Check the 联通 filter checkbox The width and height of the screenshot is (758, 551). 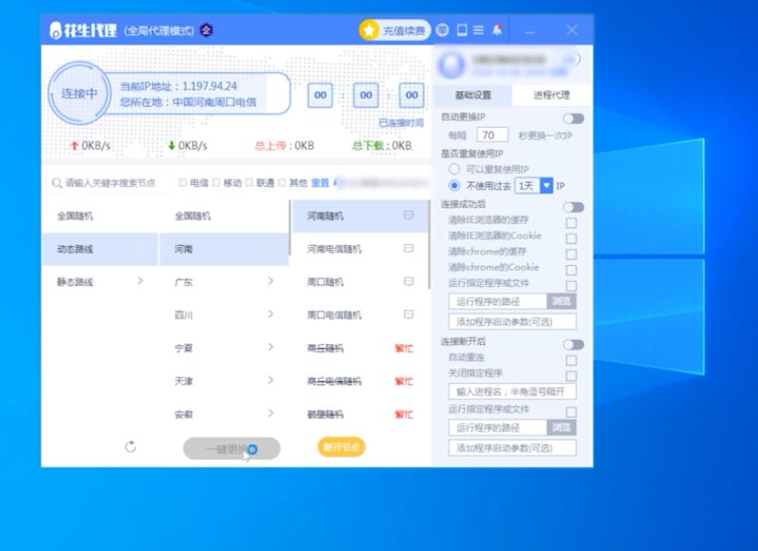point(249,183)
